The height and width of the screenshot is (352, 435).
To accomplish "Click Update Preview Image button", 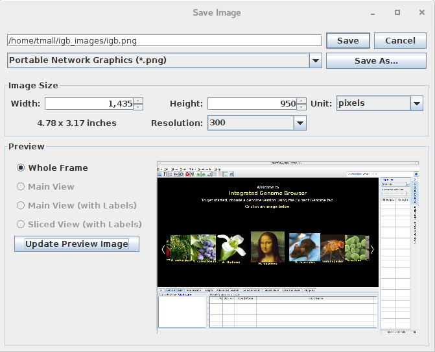I will click(x=76, y=244).
